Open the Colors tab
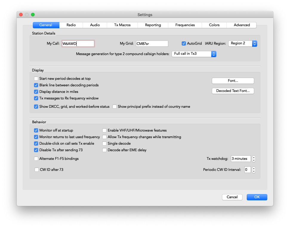Screen dimensions: 290x228 (x=214, y=25)
